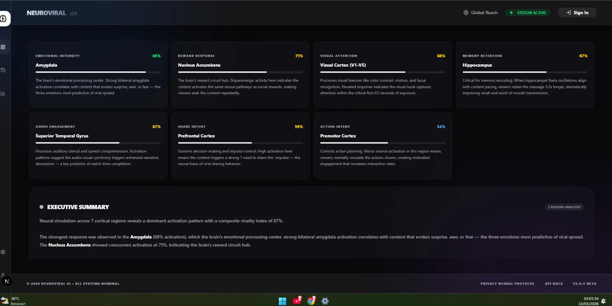Image resolution: width=612 pixels, height=306 pixels.
Task: Select the Nucleus Accumbens reward response card
Action: click(x=241, y=75)
